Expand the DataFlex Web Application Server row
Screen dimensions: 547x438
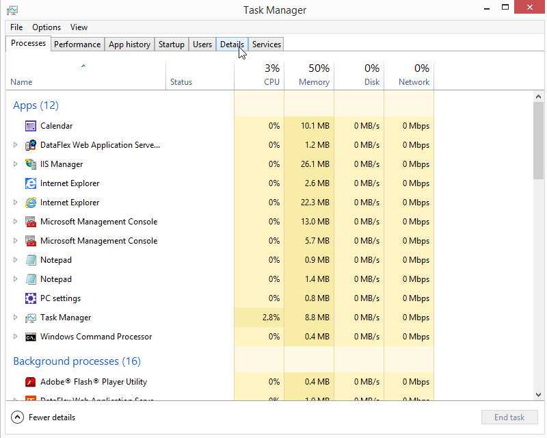point(15,144)
